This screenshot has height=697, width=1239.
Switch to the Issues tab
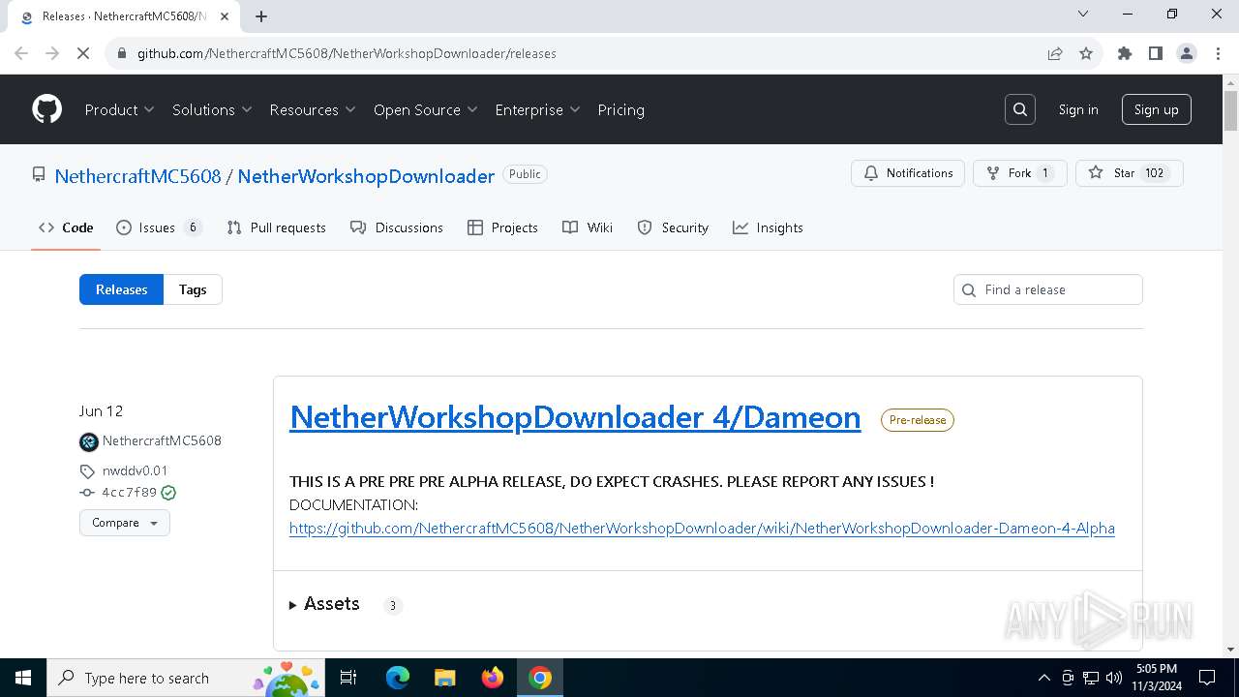point(159,227)
